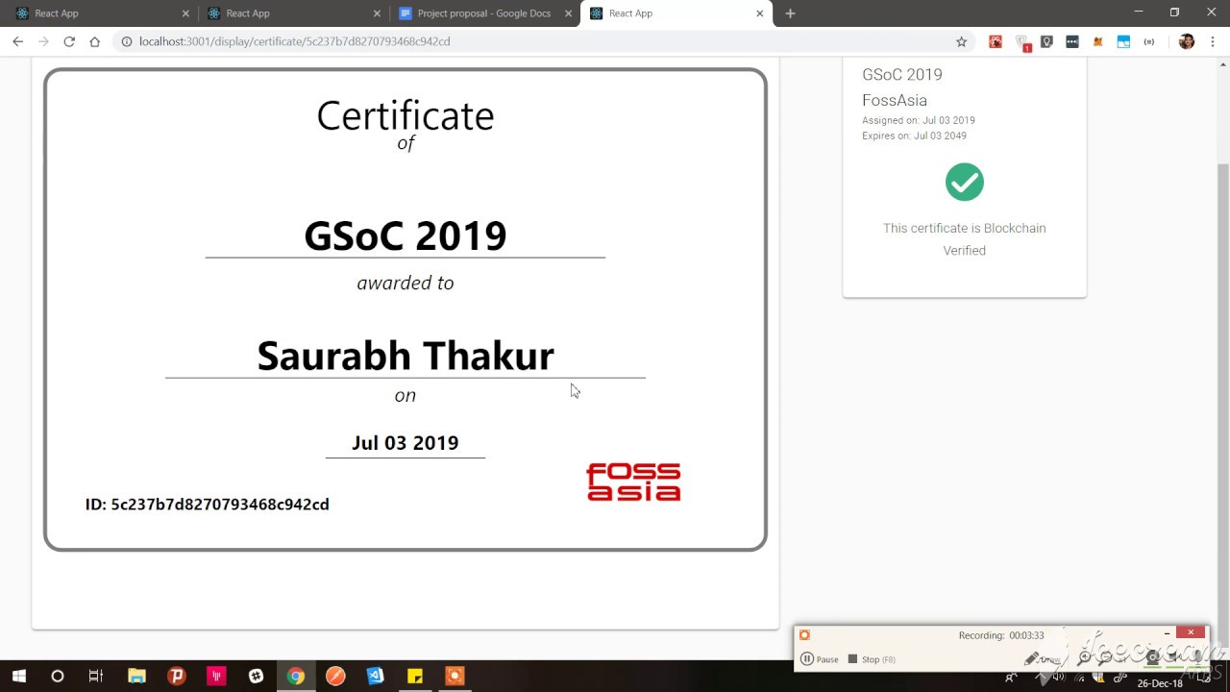Viewport: 1230px width, 692px height.
Task: Open the Chrome profile avatar
Action: (x=1186, y=41)
